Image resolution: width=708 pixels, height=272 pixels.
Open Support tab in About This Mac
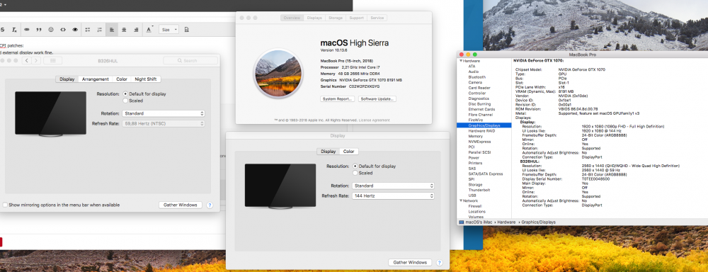click(x=356, y=18)
